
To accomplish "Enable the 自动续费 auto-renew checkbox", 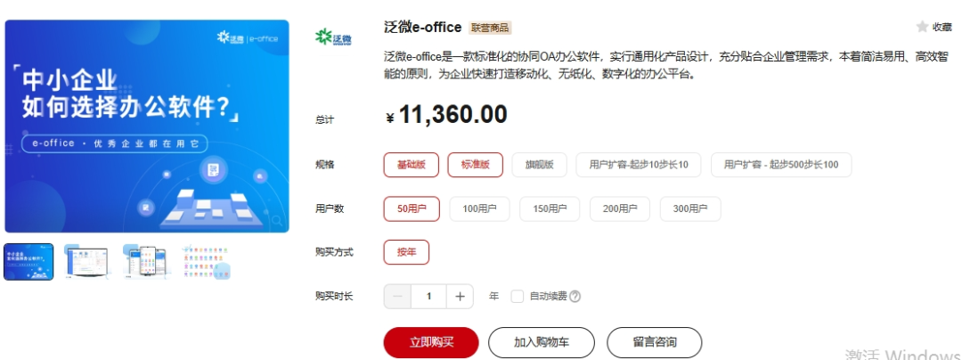I will (x=518, y=296).
